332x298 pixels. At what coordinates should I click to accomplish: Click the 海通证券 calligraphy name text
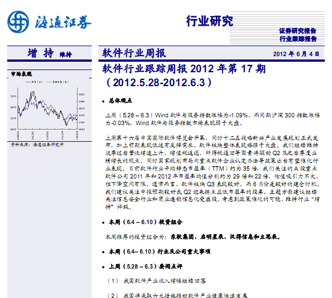point(63,22)
